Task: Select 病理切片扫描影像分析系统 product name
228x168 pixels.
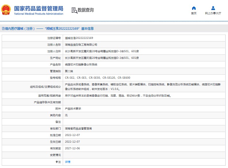Action: 81,65
